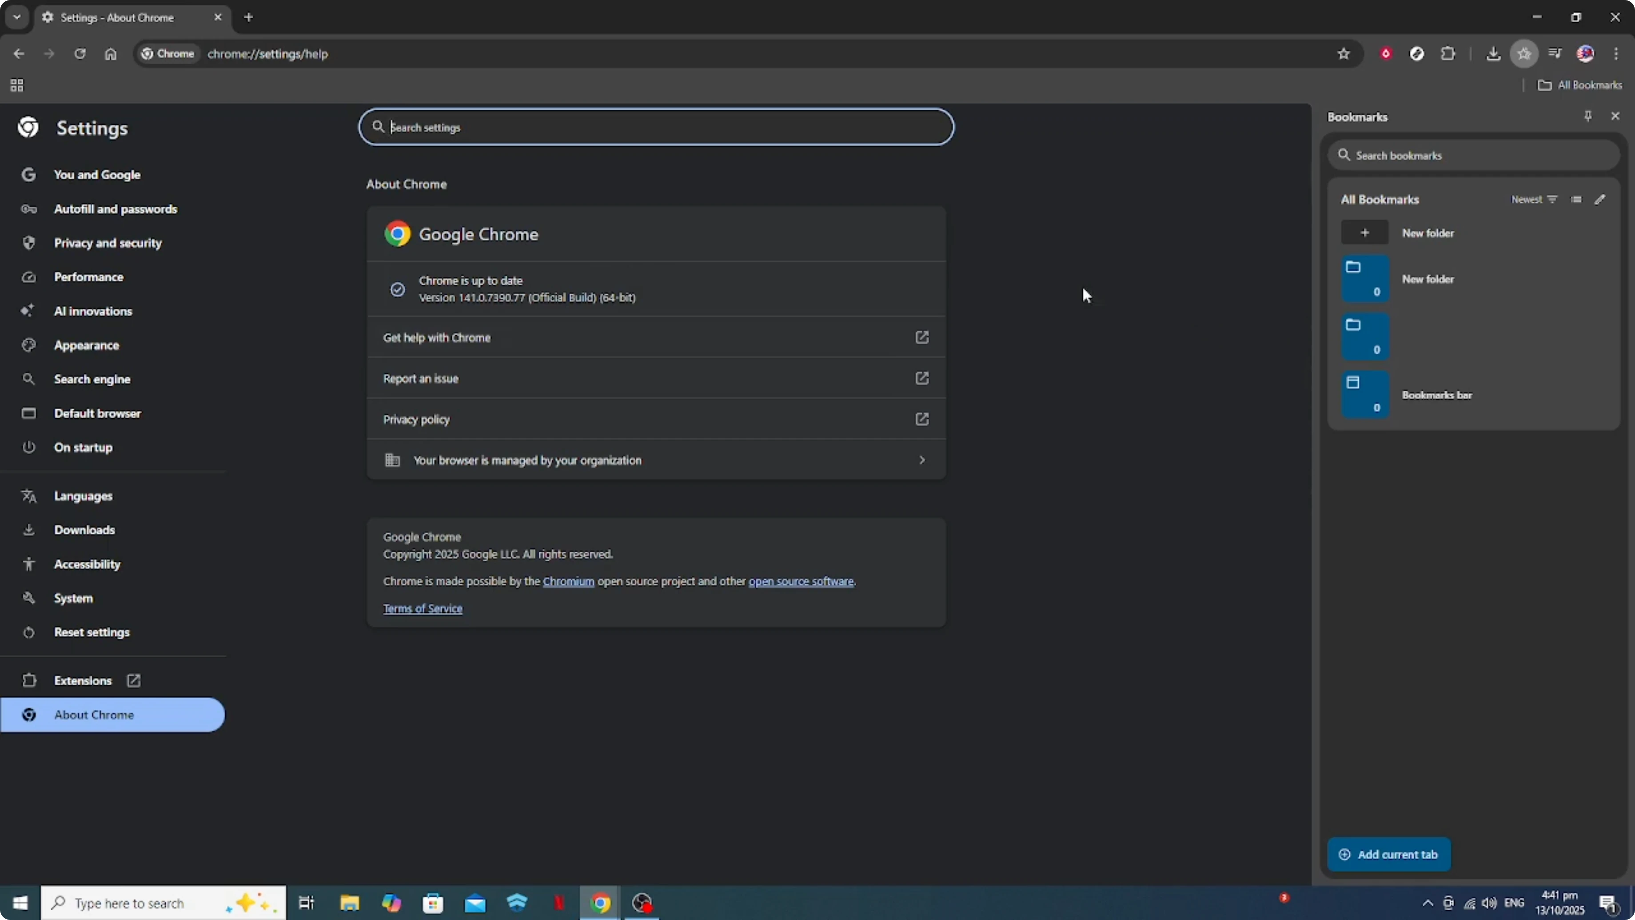Viewport: 1635px width, 920px height.
Task: Bookmark this tab with the star icon
Action: click(x=1343, y=54)
